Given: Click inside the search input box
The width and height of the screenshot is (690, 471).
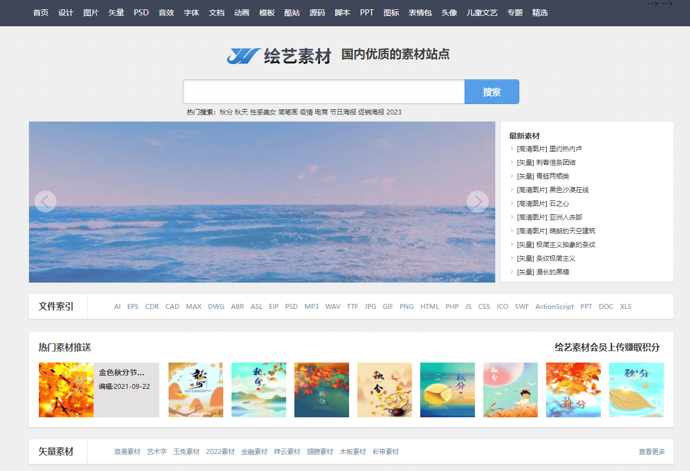Looking at the screenshot, I should [x=323, y=91].
